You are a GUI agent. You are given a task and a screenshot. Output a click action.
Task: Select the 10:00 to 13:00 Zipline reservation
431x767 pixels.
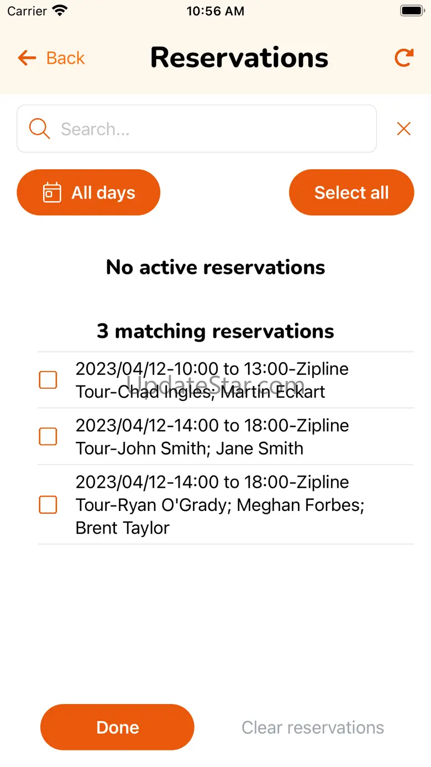pos(212,380)
